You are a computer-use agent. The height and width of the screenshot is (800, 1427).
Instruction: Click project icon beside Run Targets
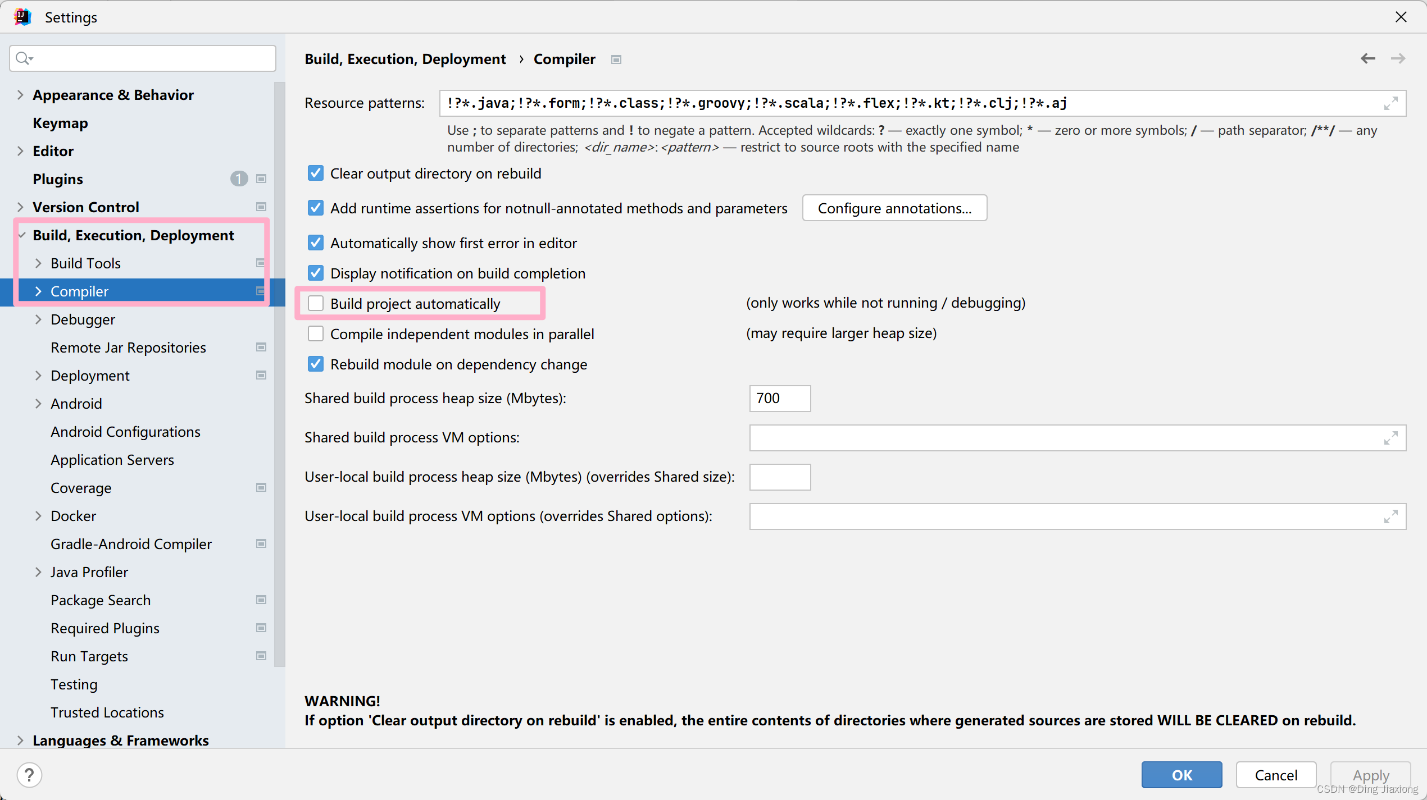[261, 656]
